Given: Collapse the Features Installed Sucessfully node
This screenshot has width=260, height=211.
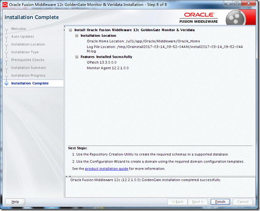Looking at the screenshot, I should (77, 57).
